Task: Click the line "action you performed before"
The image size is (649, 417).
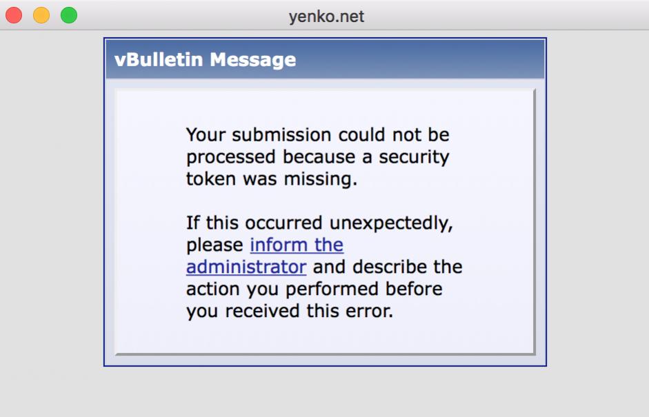Action: coord(314,289)
